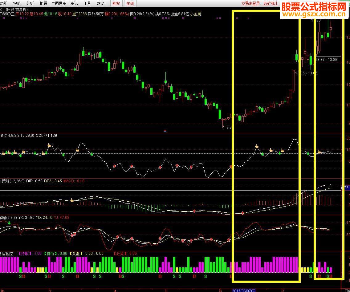The height and width of the screenshot is (292, 350).
Task: Click the month 7 axis marker
Action: pos(283,290)
